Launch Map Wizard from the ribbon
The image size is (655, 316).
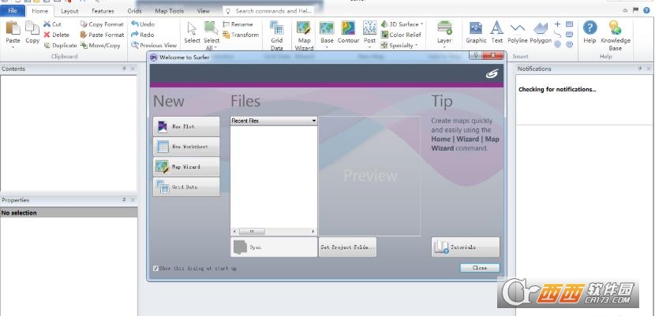304,35
